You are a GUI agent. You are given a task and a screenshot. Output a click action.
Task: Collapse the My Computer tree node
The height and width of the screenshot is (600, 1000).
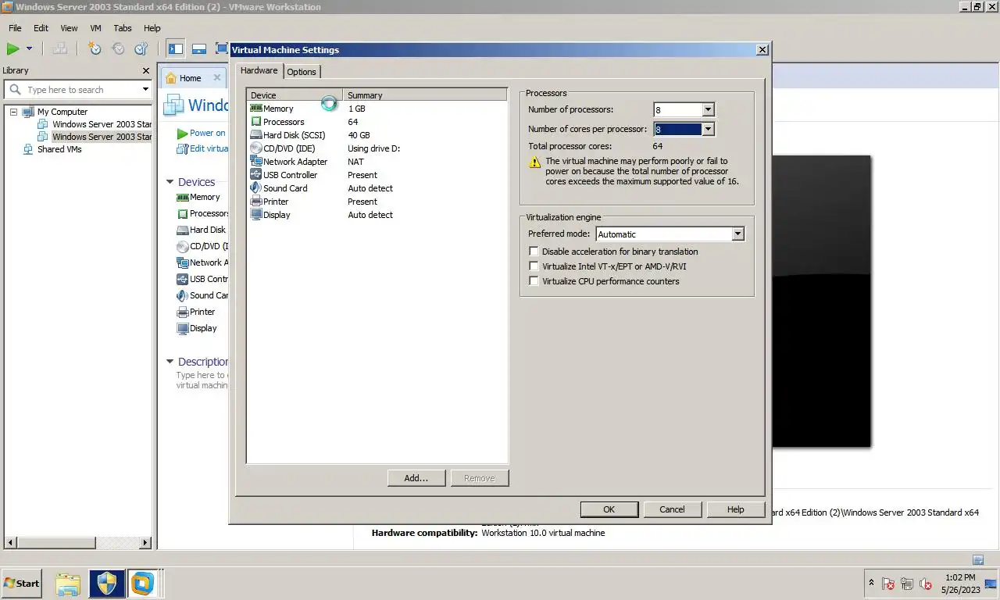[x=13, y=112]
